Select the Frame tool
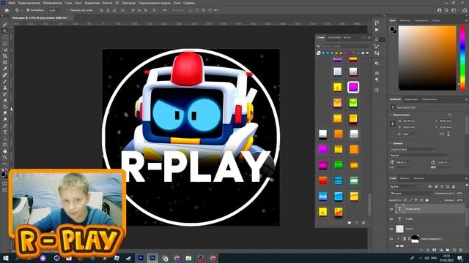The width and height of the screenshot is (469, 263). (5, 62)
